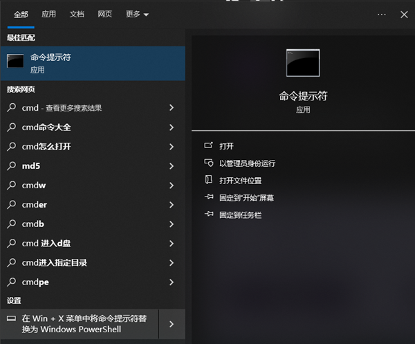Expand chevron for cmdw suggestion
This screenshot has height=344, width=415.
[172, 185]
